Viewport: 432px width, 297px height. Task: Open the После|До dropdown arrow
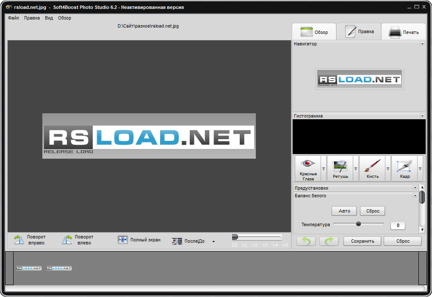click(213, 241)
